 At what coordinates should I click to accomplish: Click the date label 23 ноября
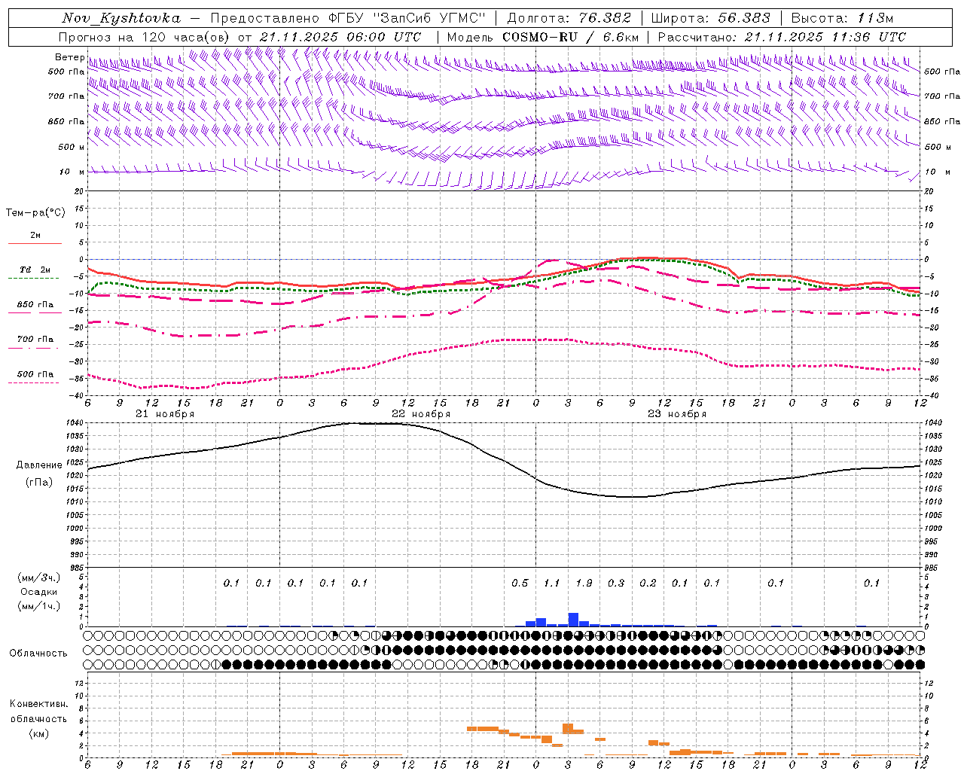tap(677, 414)
